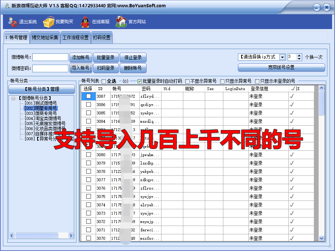Open 我要购买 shopping basket icon

click(49, 22)
